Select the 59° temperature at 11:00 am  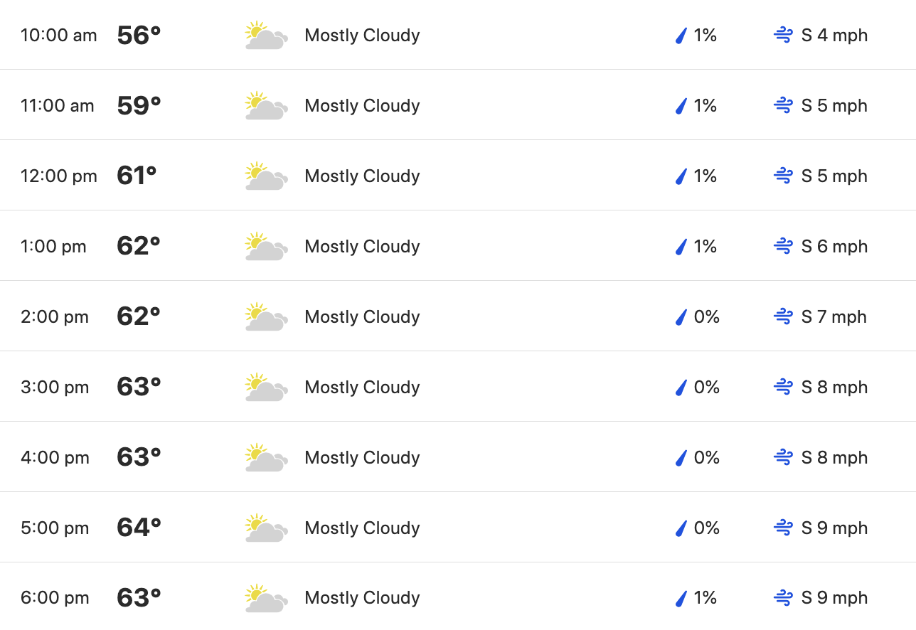139,105
